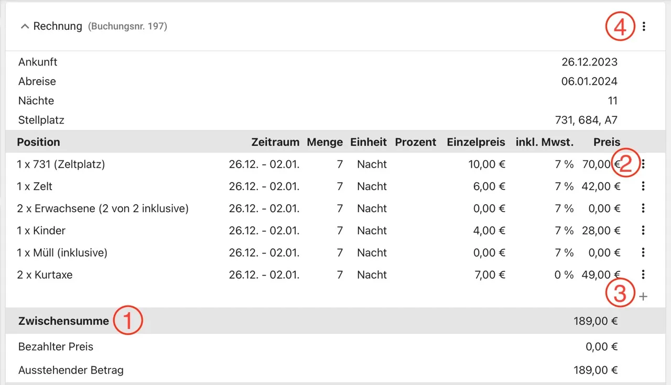Screen dimensions: 671x385
Task: Open the three-dot menu for the Rechnung header
Action: click(644, 26)
